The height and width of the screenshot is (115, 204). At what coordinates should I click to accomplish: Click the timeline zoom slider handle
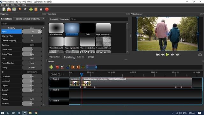pyautogui.click(x=96, y=67)
